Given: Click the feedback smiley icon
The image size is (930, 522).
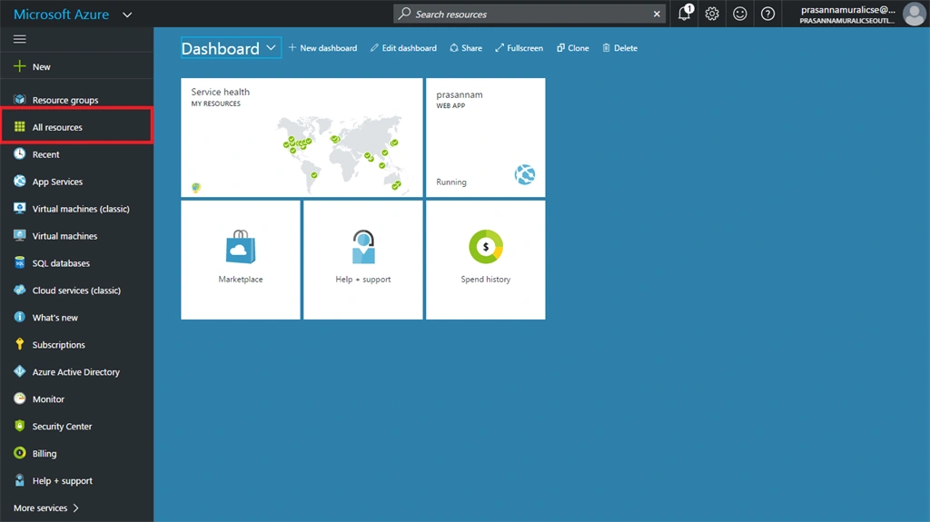Looking at the screenshot, I should (x=739, y=13).
